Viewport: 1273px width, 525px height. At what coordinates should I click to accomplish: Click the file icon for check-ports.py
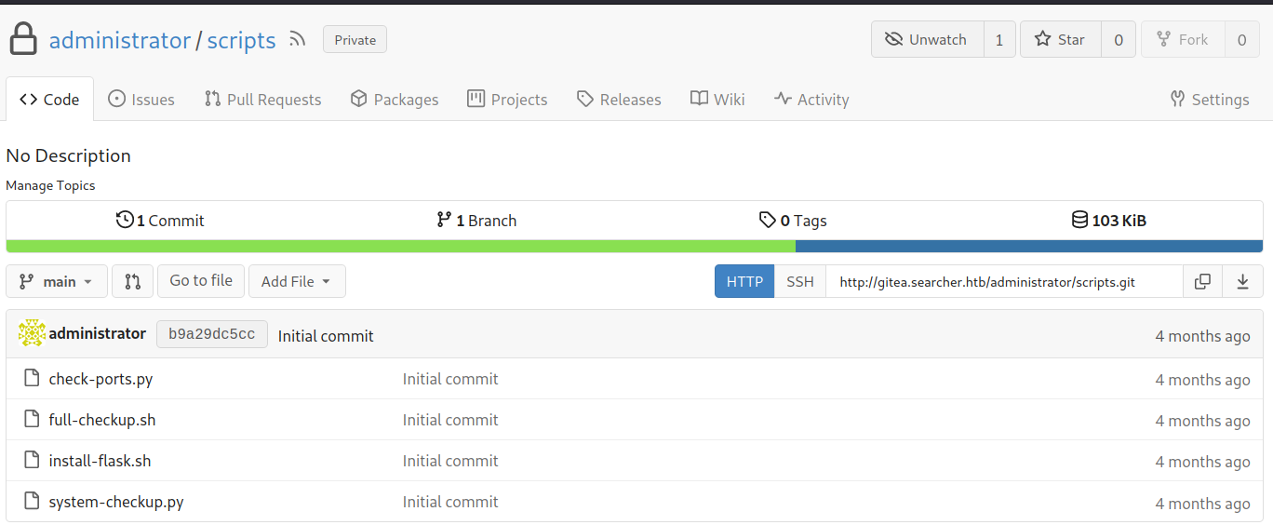point(32,379)
